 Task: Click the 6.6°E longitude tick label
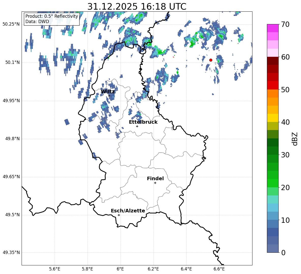[219, 269]
